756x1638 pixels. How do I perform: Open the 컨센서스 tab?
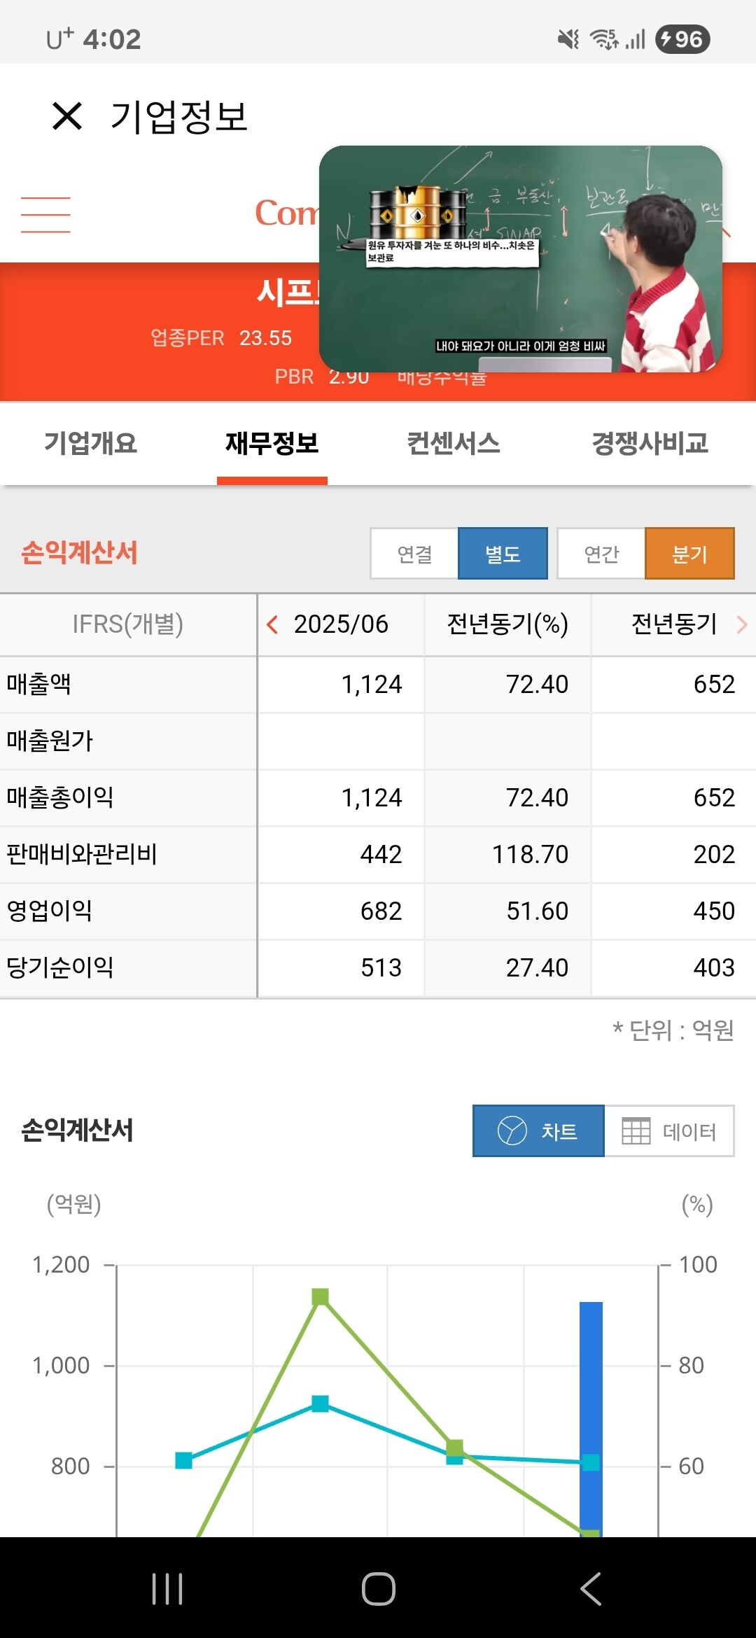pyautogui.click(x=454, y=443)
